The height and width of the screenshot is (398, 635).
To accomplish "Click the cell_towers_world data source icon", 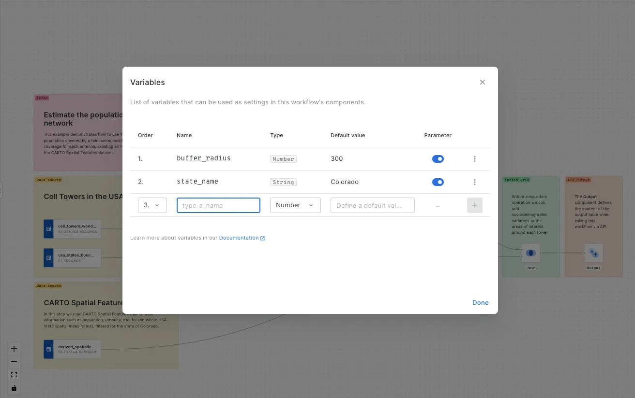I will 48,228.
